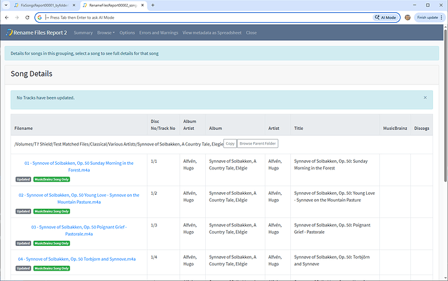Click the Browse Parent Folder button
Viewport: 448px width, 281px height.
pyautogui.click(x=258, y=143)
